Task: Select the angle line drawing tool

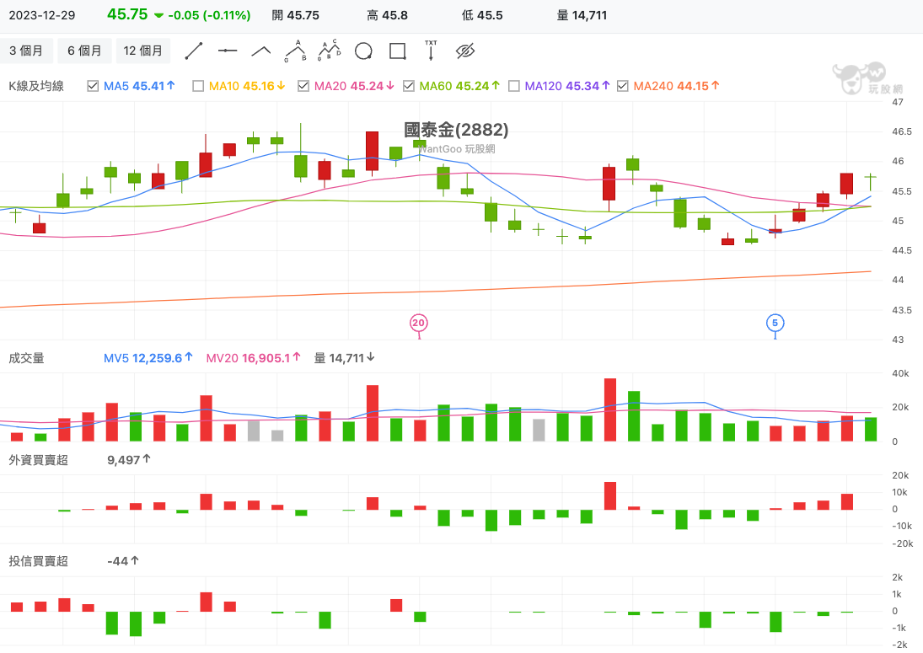Action: point(261,51)
